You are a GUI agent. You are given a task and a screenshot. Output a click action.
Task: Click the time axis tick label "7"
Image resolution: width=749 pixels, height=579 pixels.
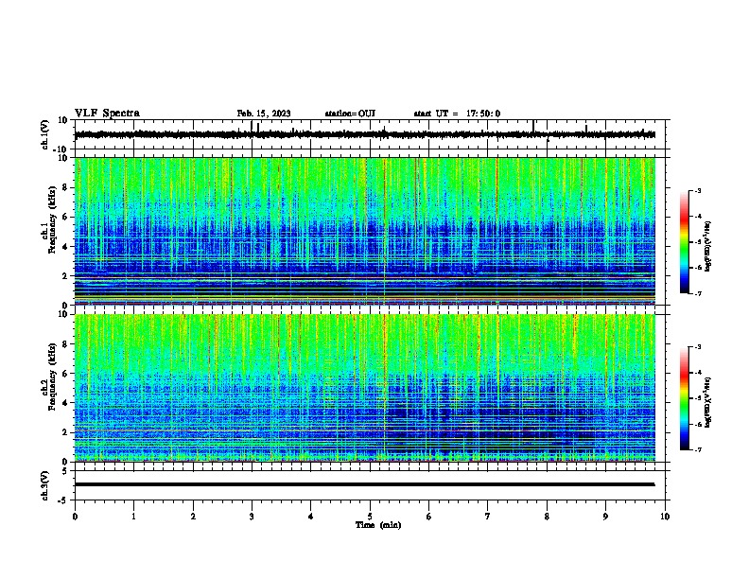(x=488, y=517)
